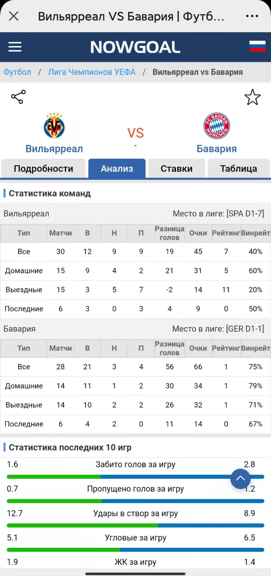Viewport: 271px width, 576px height.
Task: Click the NOWGOAL logo
Action: tap(135, 47)
